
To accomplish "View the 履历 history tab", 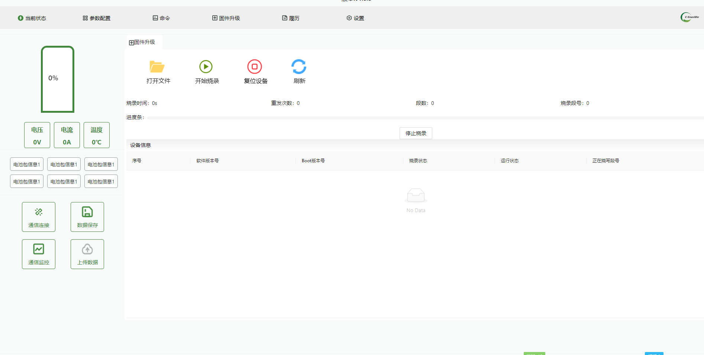I will [291, 18].
